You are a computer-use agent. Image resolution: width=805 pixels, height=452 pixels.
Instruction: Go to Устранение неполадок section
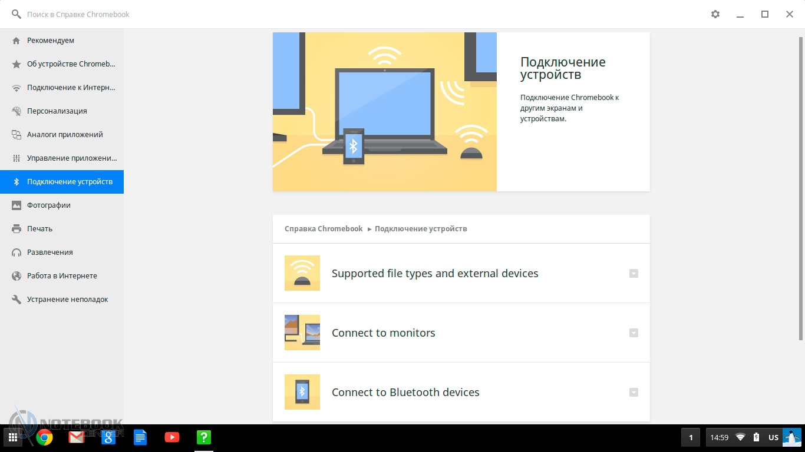tap(67, 299)
